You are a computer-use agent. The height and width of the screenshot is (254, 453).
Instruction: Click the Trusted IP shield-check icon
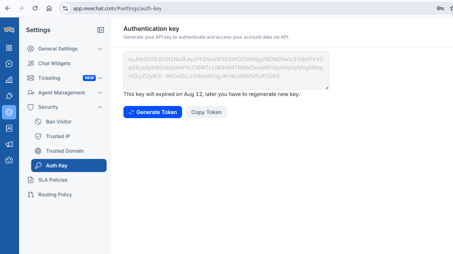pyautogui.click(x=38, y=136)
